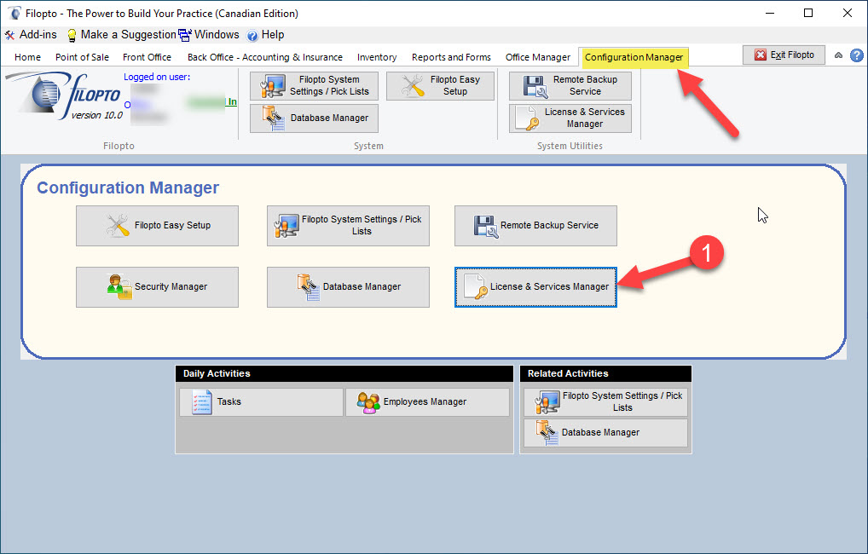This screenshot has width=868, height=554.
Task: Open the Employees Manager
Action: (427, 401)
